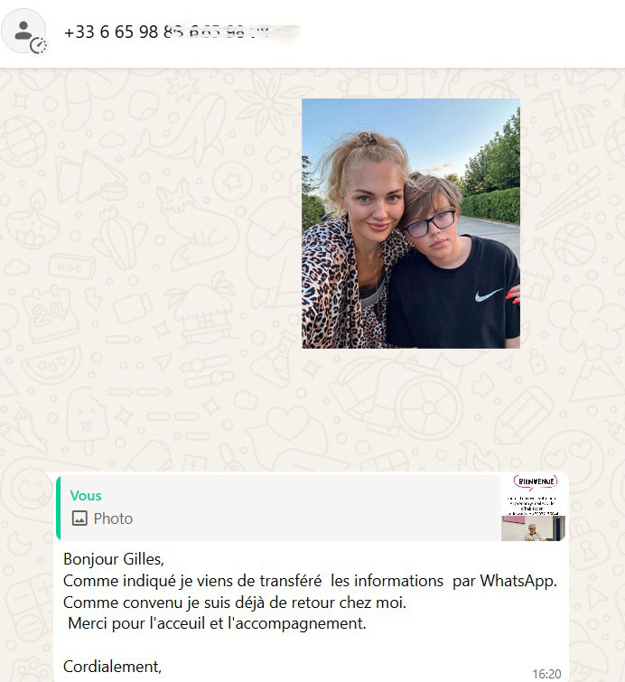Click the photo icon in quoted reply
This screenshot has width=625, height=682.
[79, 519]
